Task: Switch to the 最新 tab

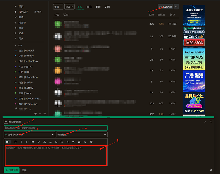Action: pos(80,7)
